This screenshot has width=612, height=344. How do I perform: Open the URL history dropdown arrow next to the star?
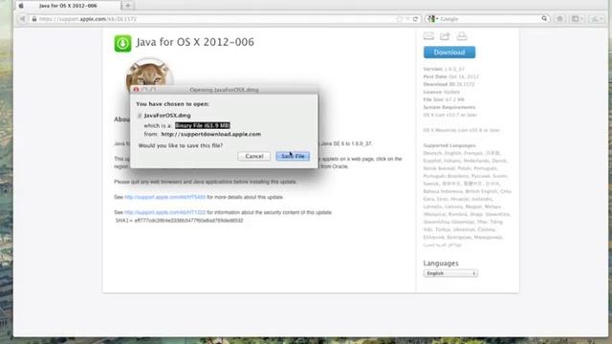tap(407, 19)
